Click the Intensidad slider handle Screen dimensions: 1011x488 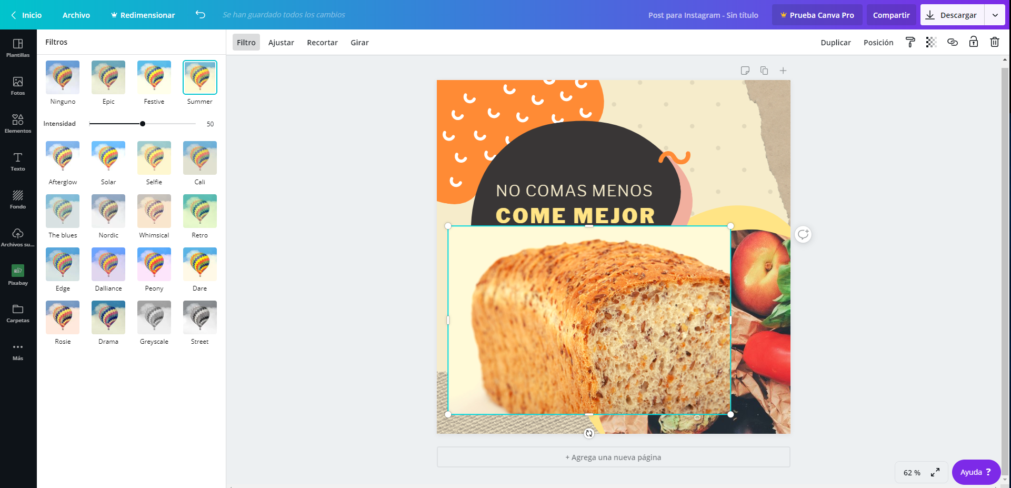coord(143,124)
